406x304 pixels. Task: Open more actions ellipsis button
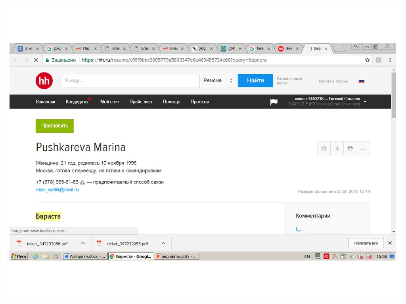(363, 148)
